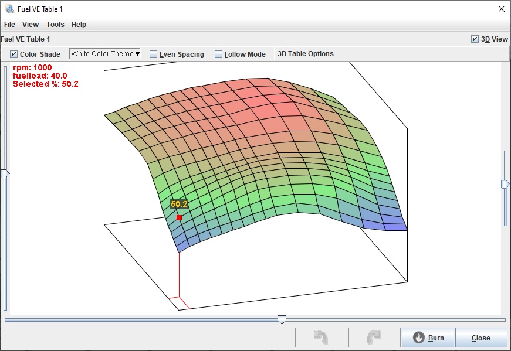Open the Tools menu

(x=55, y=25)
